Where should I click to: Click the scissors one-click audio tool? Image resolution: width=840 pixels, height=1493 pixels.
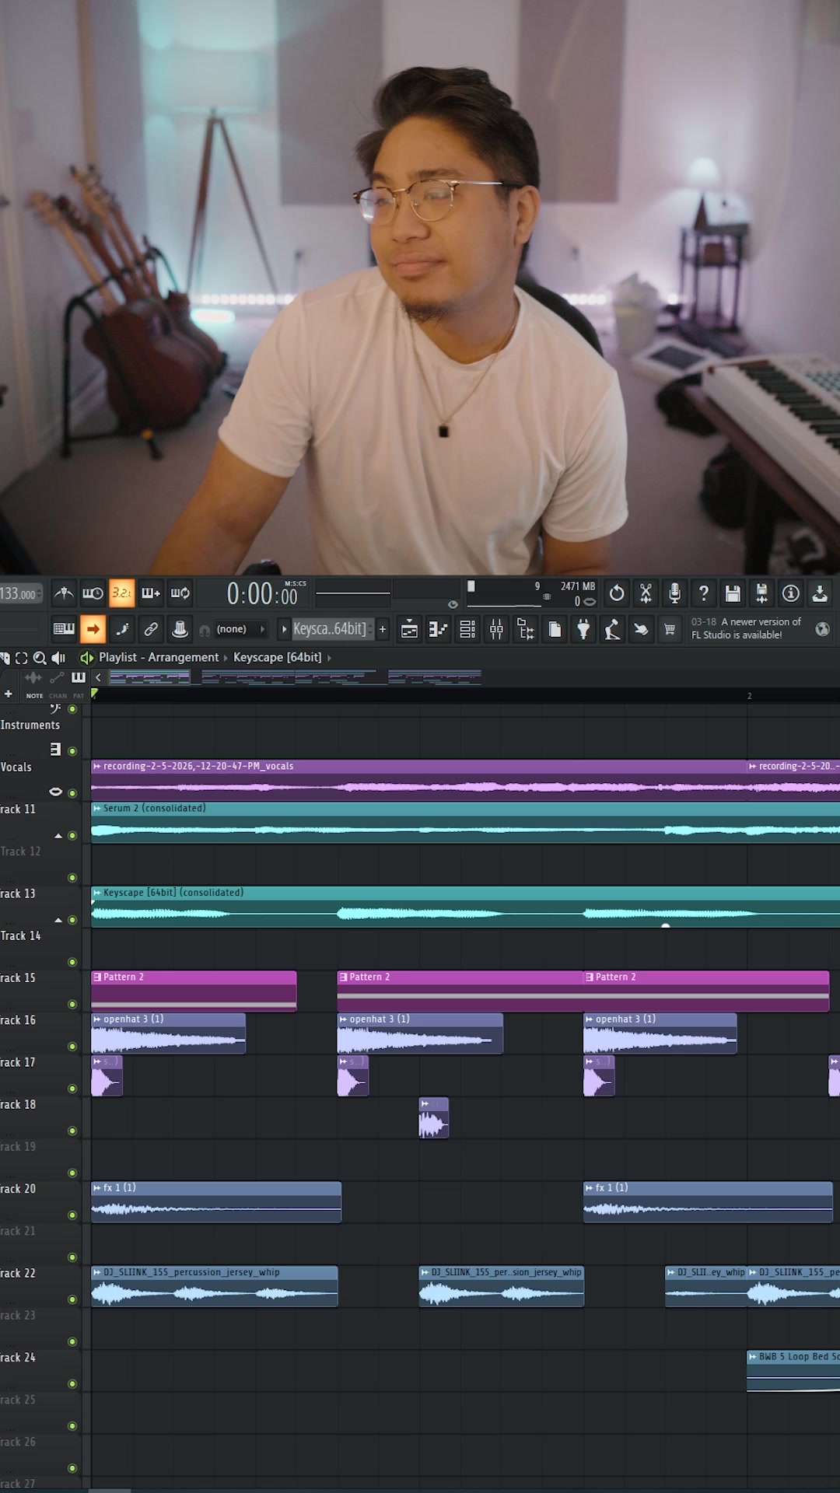[646, 594]
